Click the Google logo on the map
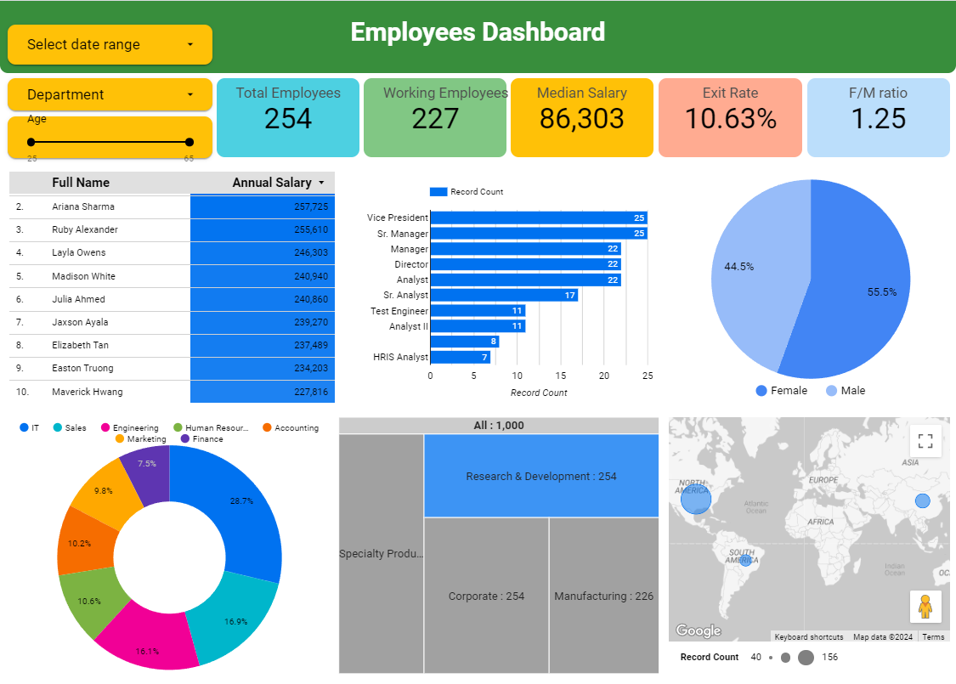956x684 pixels. 697,630
